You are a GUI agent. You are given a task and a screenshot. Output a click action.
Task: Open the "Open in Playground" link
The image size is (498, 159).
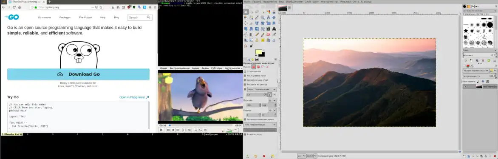pyautogui.click(x=134, y=97)
